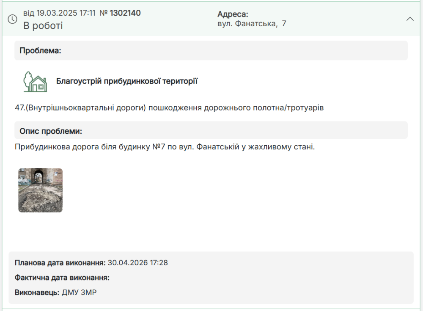Collapse the request card with the chevron

(x=410, y=19)
